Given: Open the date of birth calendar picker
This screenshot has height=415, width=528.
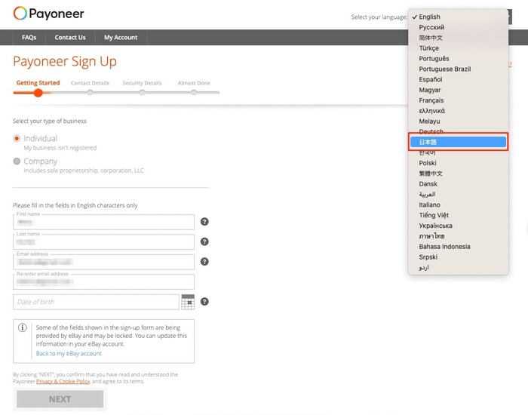Looking at the screenshot, I should 188,302.
